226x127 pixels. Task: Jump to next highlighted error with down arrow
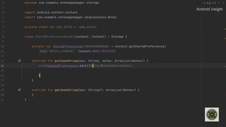[x=224, y=3]
